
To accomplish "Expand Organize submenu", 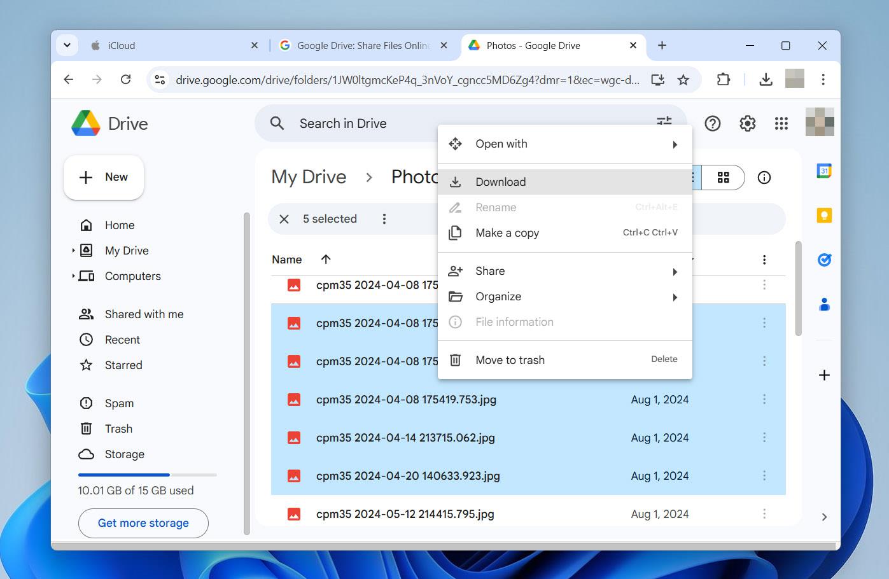I will click(675, 297).
